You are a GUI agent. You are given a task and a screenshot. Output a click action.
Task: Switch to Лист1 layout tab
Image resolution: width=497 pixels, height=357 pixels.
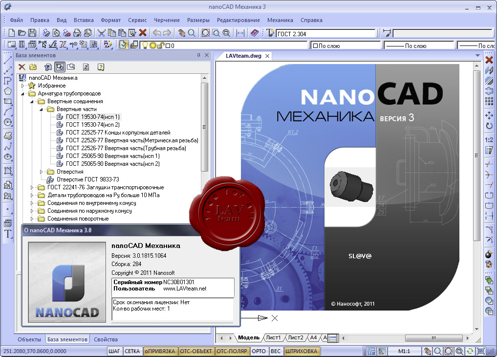[273, 337]
